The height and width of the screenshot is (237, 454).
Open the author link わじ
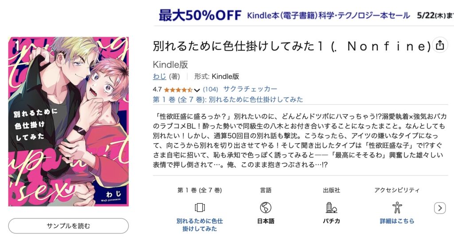tap(160, 76)
